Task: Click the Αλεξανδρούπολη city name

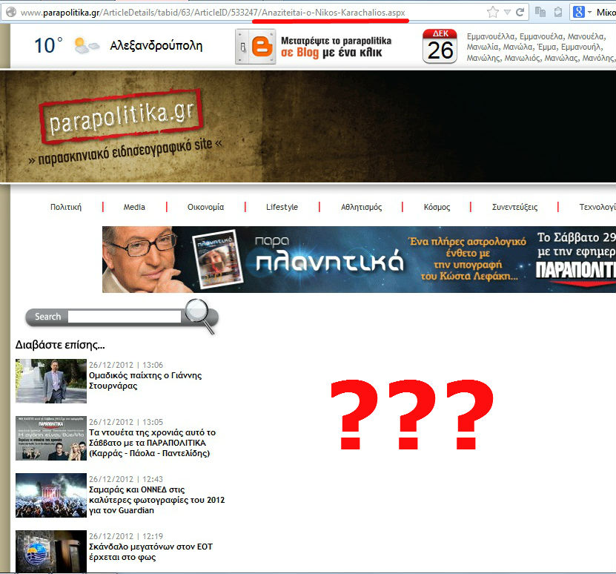Action: [x=156, y=45]
